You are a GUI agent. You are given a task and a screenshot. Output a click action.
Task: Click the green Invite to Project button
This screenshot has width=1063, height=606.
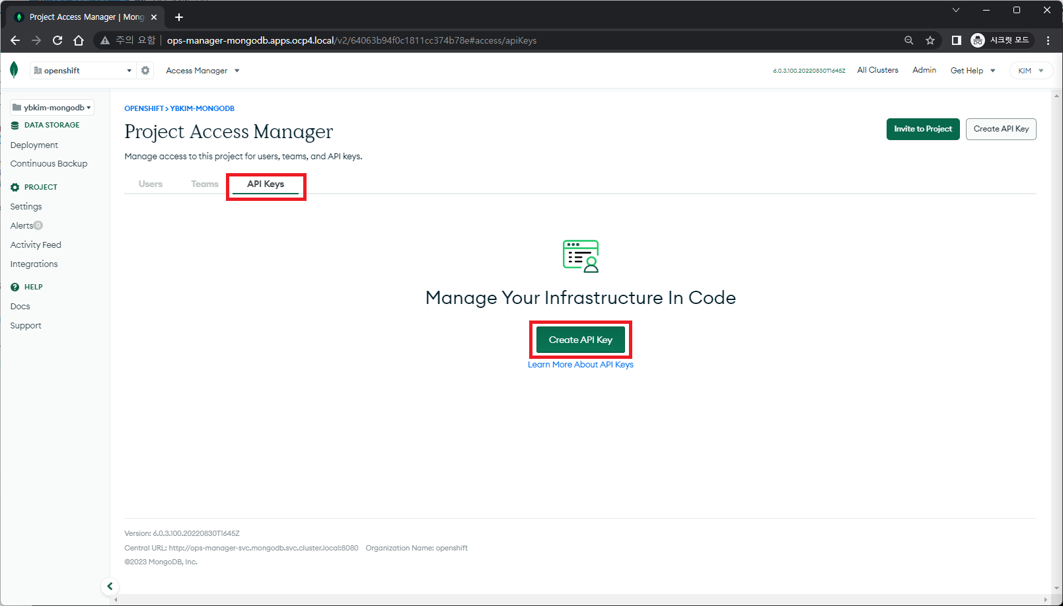pos(923,129)
